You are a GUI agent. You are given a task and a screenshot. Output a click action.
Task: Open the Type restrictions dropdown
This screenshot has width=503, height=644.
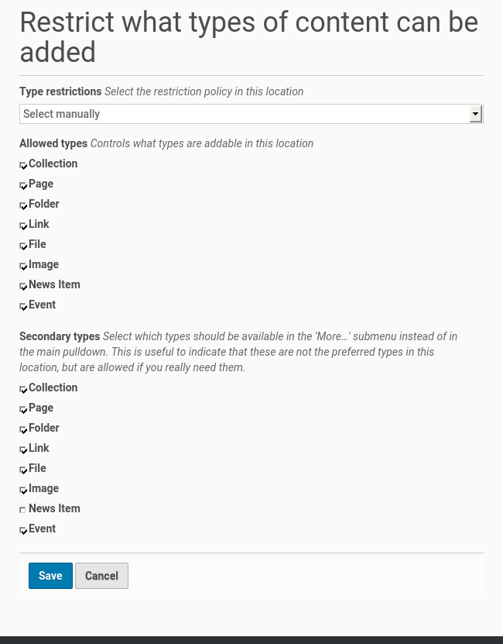pos(246,114)
